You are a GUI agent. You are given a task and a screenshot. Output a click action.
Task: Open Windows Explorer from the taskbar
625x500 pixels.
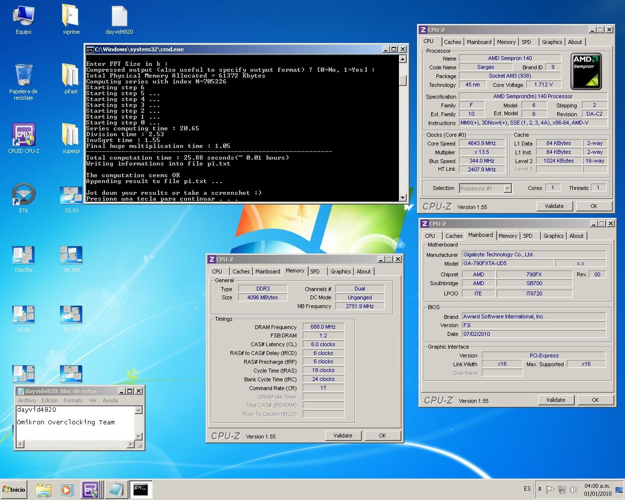43,490
